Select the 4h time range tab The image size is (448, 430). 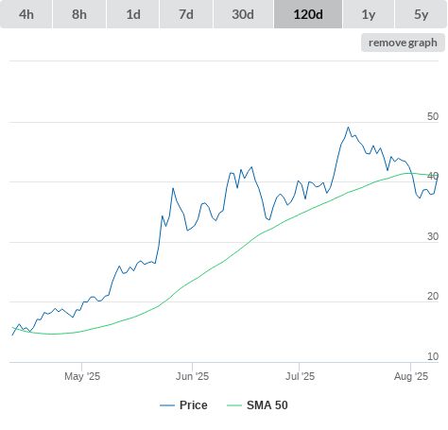[x=26, y=14]
